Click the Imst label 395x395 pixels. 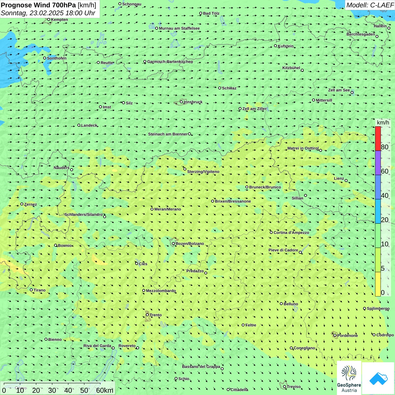coord(107,107)
